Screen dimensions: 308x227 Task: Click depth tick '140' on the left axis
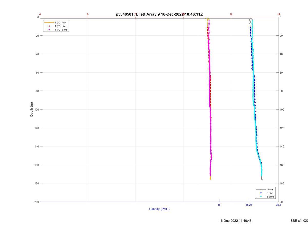36,146
